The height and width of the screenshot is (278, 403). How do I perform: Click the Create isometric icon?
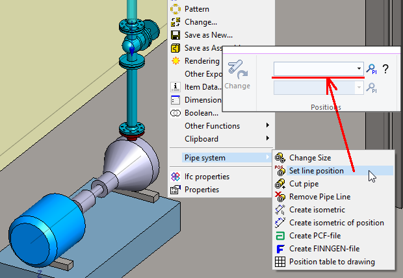280,210
